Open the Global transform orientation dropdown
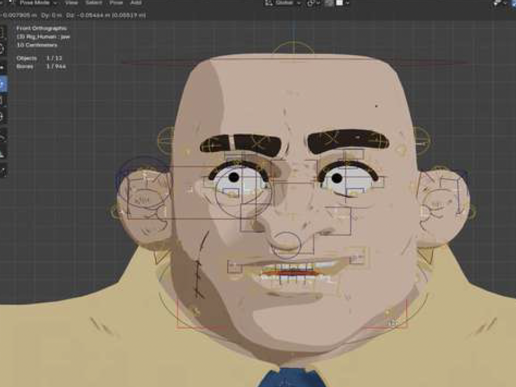The height and width of the screenshot is (387, 516). pos(288,3)
